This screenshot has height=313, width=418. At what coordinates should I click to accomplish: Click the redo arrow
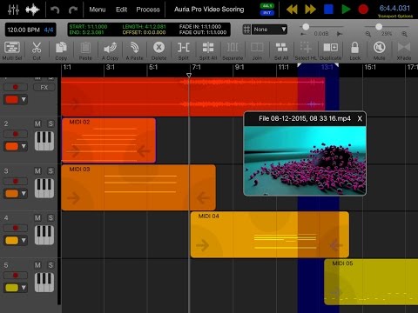pos(73,10)
